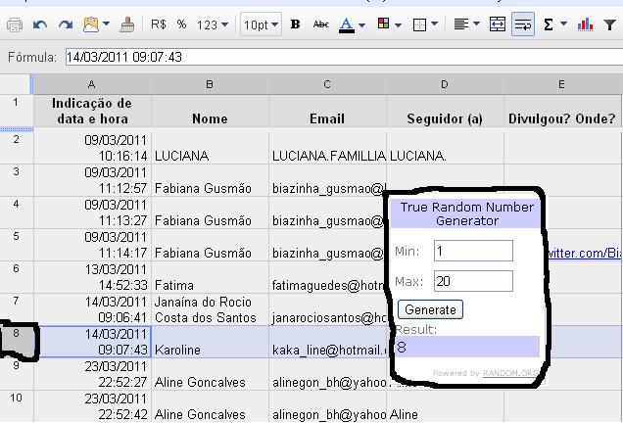Click the Max input field

473,281
